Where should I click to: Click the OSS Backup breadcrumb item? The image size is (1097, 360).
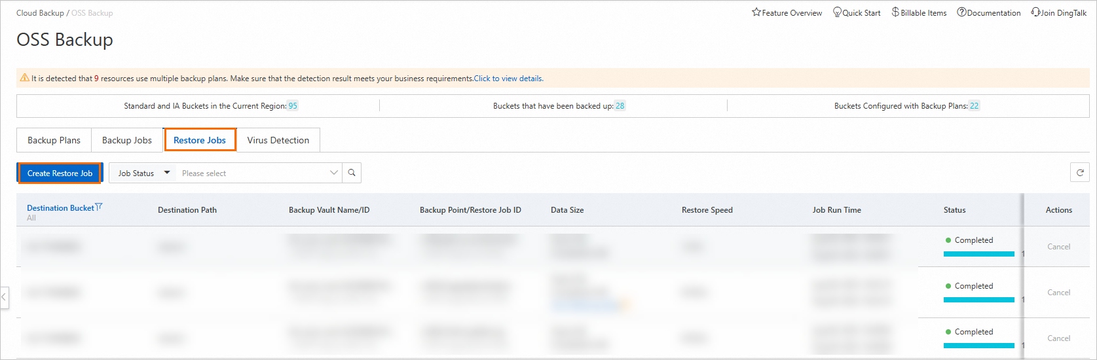(x=92, y=13)
